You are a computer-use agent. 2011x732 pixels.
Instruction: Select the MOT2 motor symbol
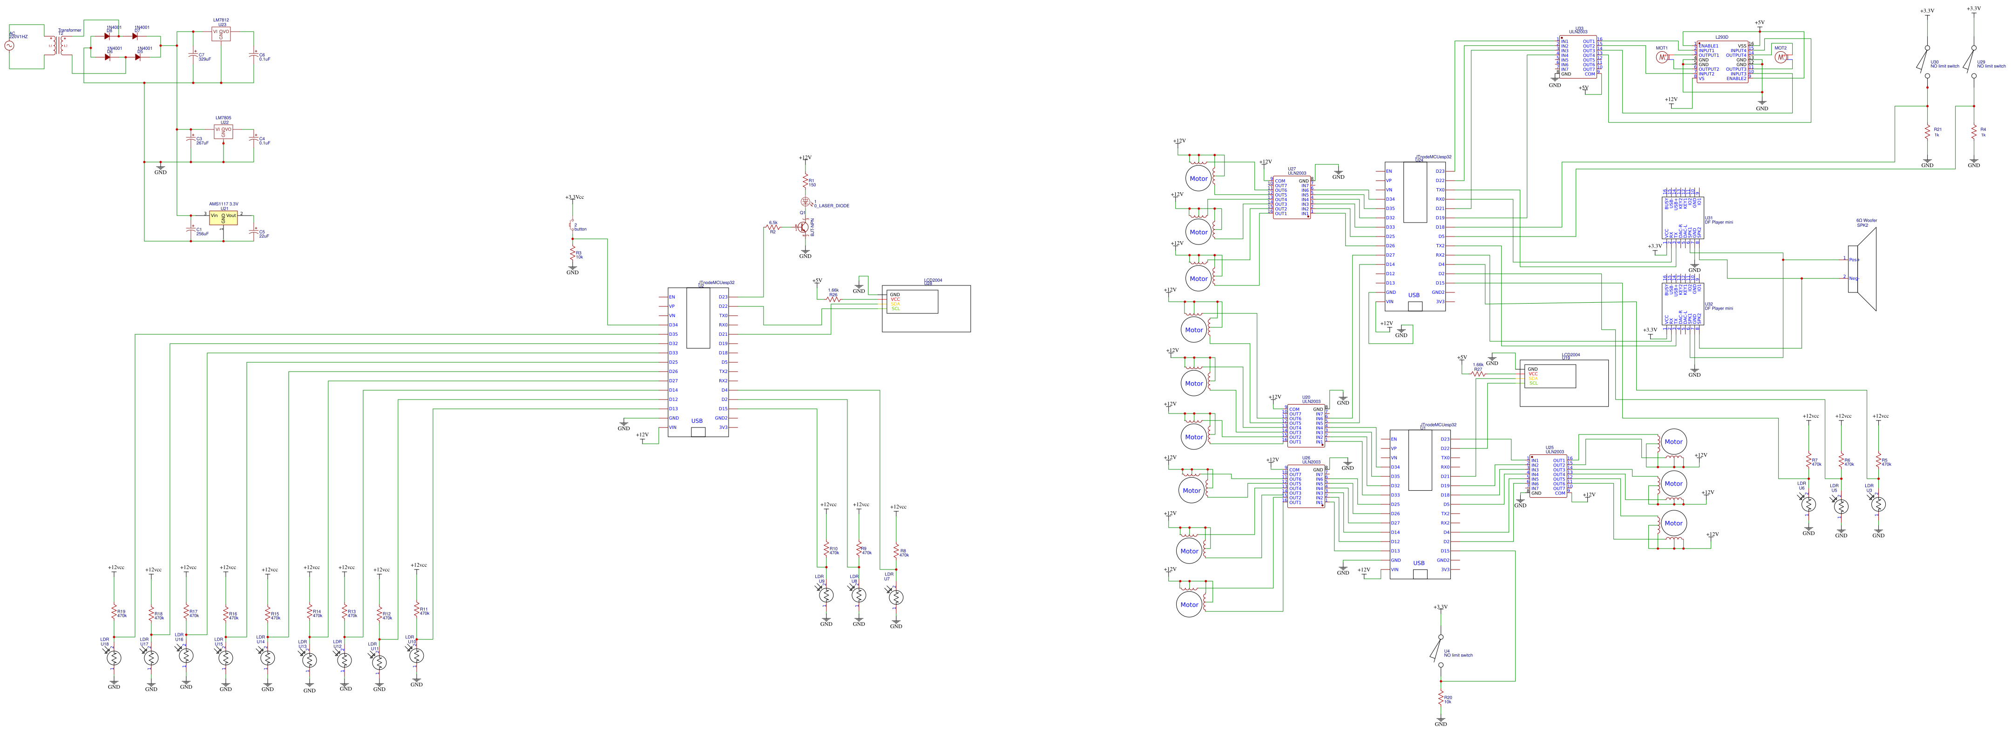click(x=1781, y=57)
